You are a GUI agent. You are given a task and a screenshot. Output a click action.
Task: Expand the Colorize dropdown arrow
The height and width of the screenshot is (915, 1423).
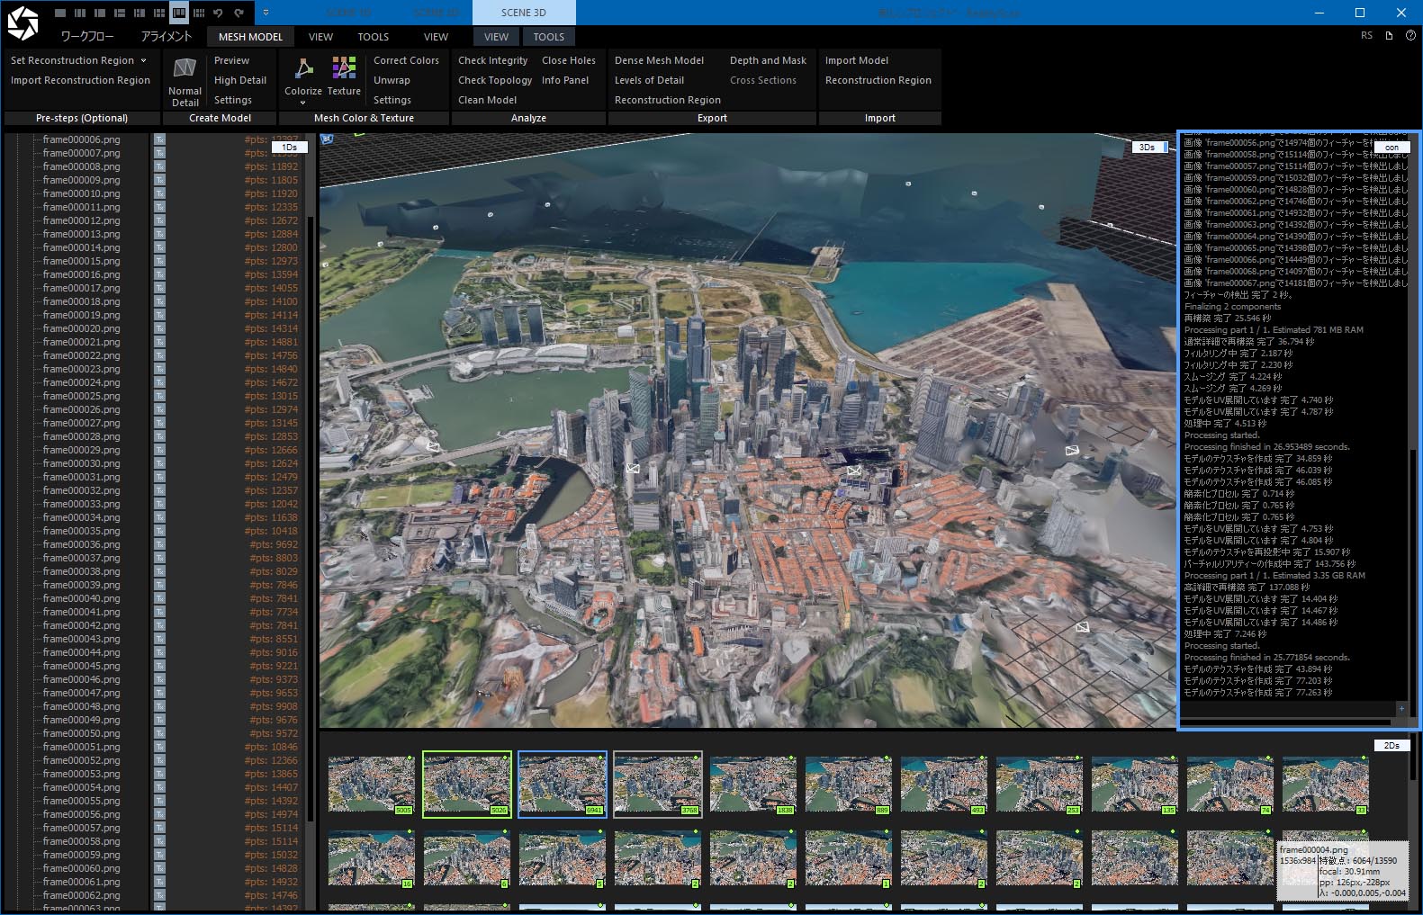(303, 104)
